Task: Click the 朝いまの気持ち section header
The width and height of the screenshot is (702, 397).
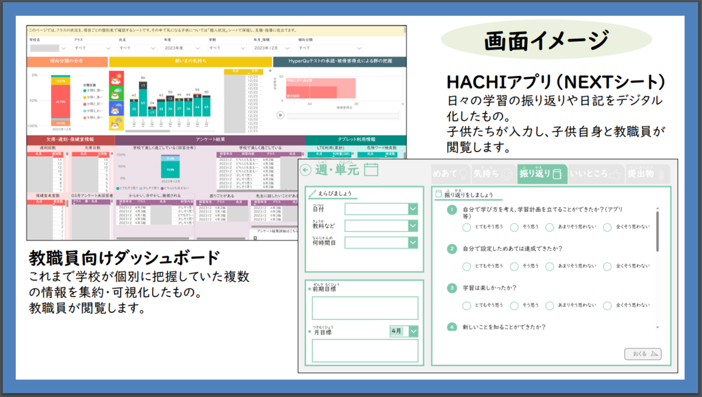Action: point(190,61)
